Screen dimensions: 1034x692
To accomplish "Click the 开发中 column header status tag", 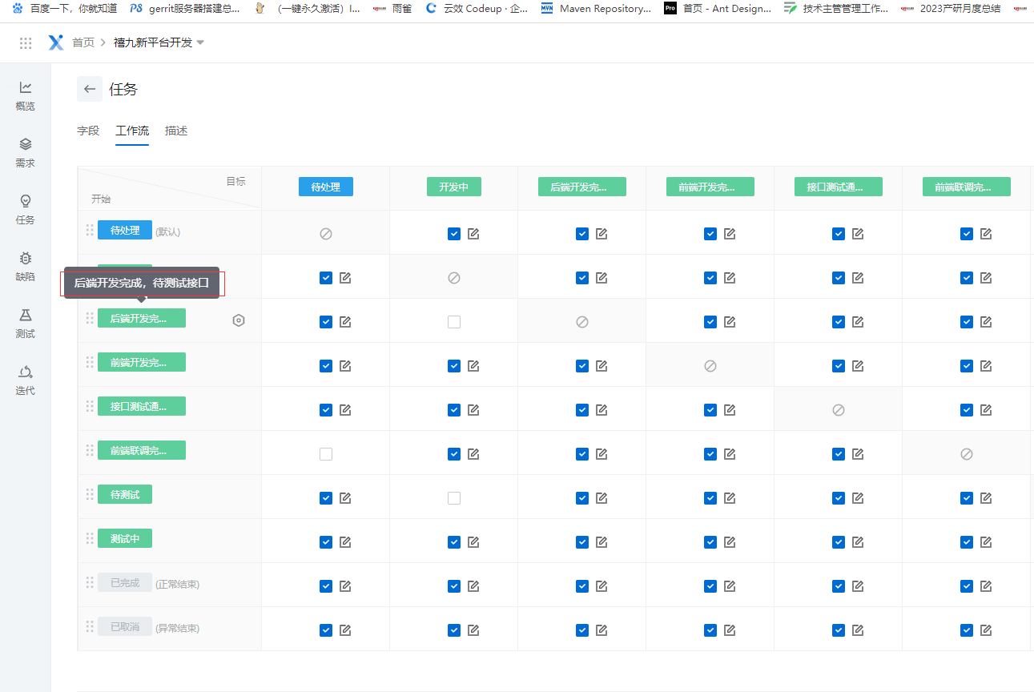I will click(454, 187).
